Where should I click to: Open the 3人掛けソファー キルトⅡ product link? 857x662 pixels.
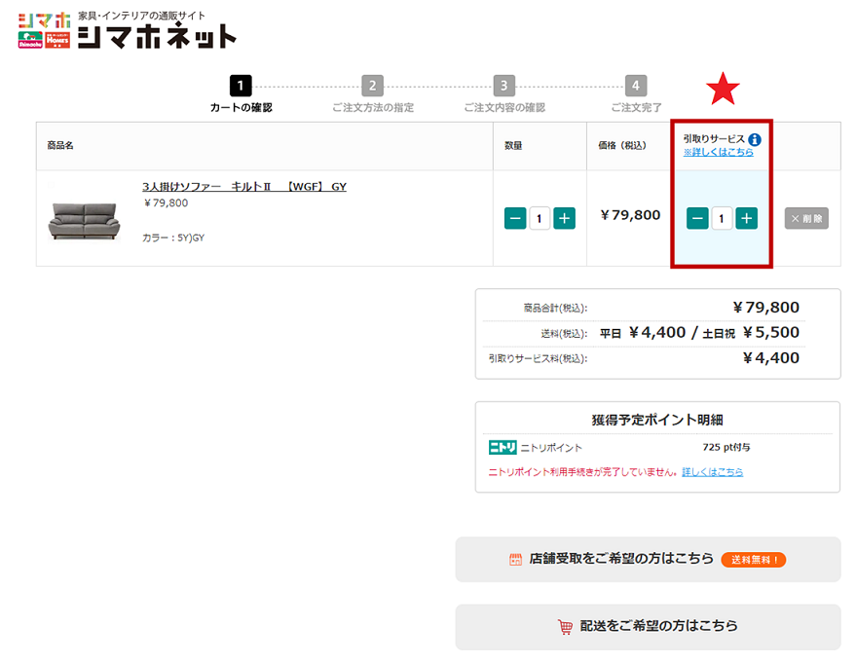(x=243, y=187)
